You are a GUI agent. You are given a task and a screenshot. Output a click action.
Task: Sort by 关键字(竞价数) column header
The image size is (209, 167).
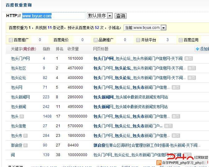coord(24,49)
